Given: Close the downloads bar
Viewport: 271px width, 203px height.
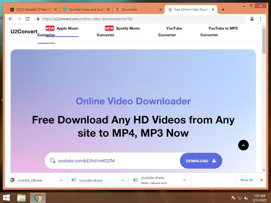Looking at the screenshot, I should (x=261, y=180).
